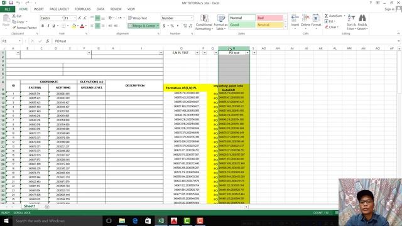Increase font size with the larger A icon
Viewport: 402px width, 226px height.
click(80, 18)
